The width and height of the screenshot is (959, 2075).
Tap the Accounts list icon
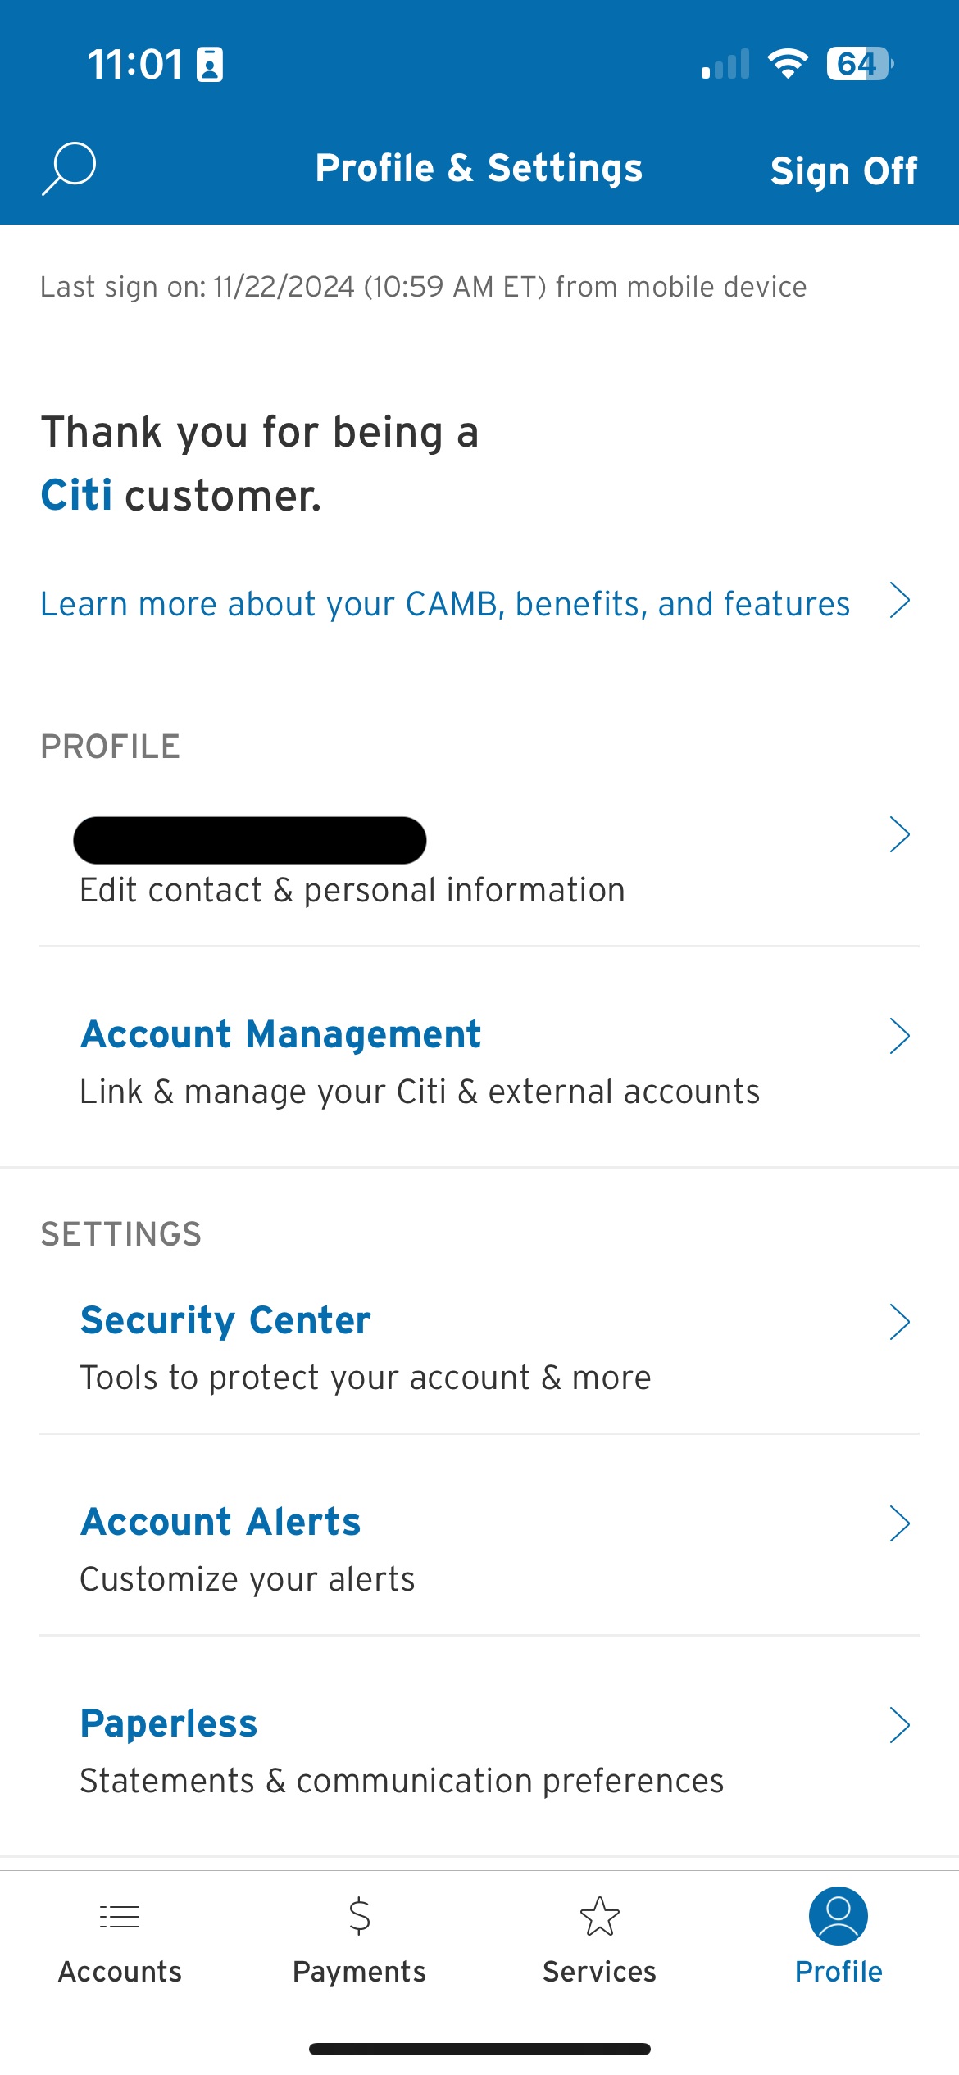coord(120,1917)
